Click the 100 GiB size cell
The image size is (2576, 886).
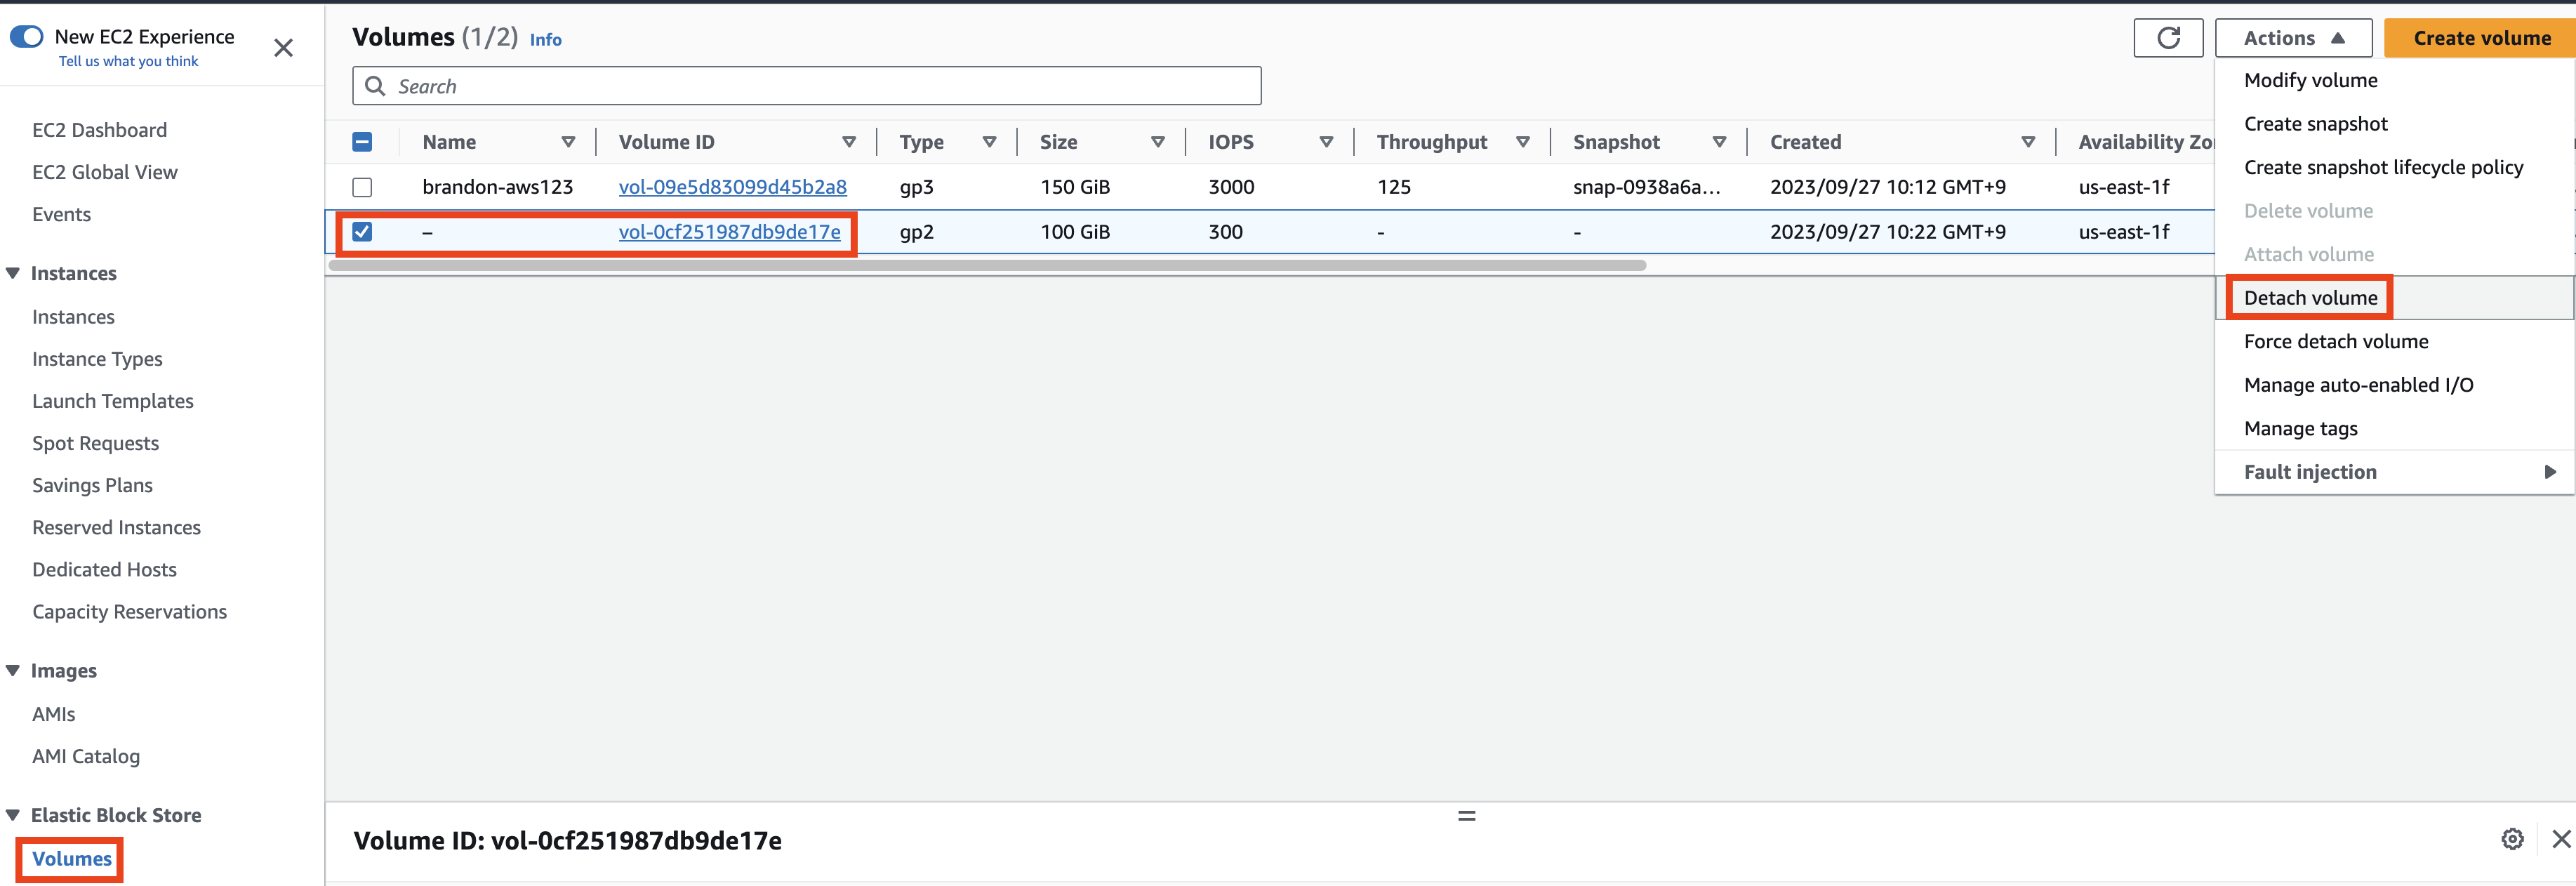(1074, 232)
